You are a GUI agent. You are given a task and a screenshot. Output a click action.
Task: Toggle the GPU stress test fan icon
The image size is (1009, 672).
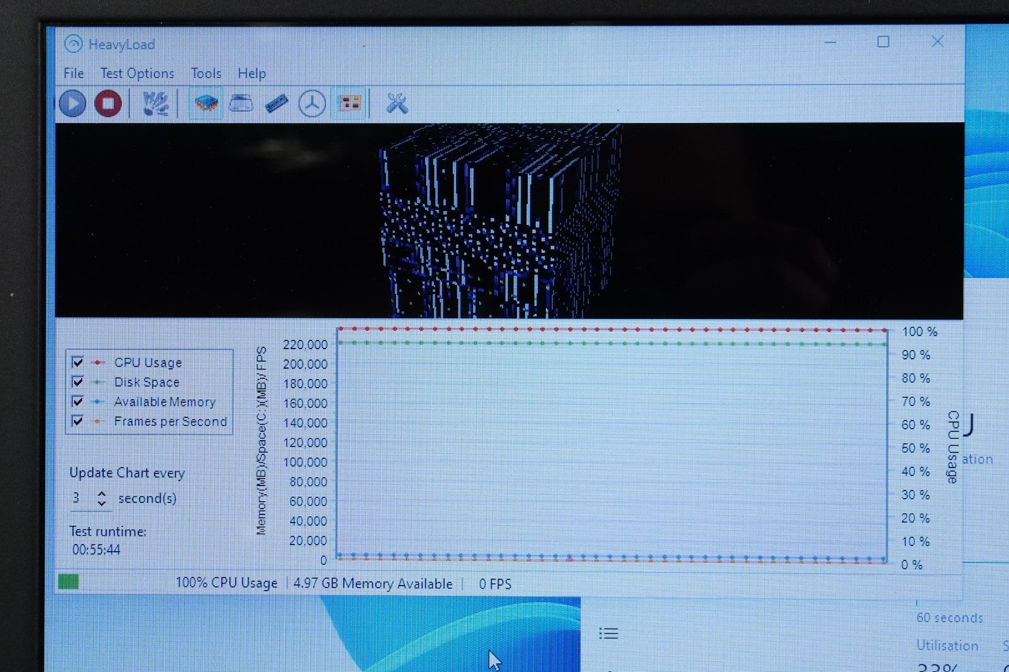(x=312, y=103)
